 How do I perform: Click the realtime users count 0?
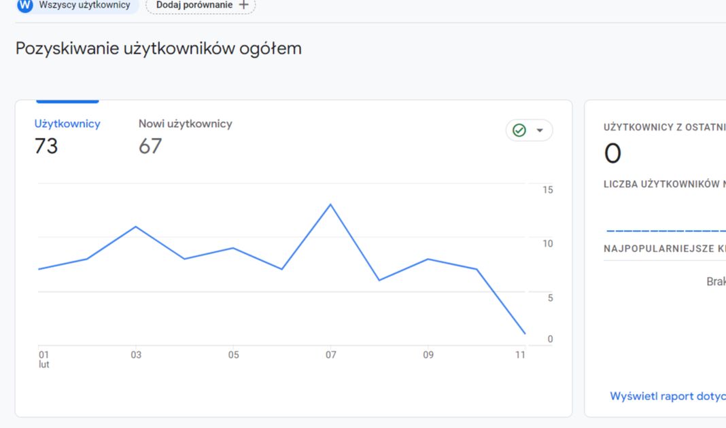pos(612,154)
